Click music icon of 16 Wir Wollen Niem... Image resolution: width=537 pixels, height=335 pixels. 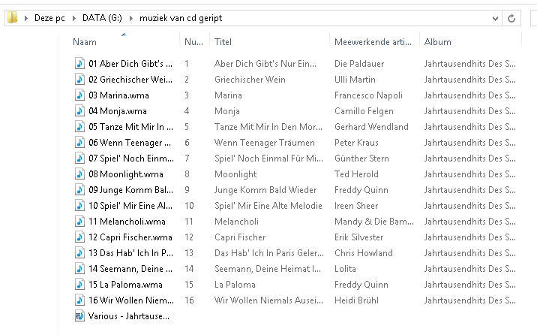pyautogui.click(x=79, y=300)
